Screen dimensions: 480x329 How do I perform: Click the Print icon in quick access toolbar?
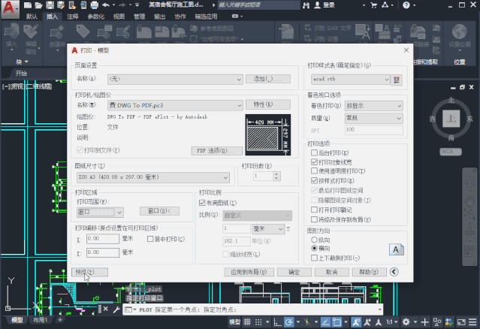pos(95,5)
